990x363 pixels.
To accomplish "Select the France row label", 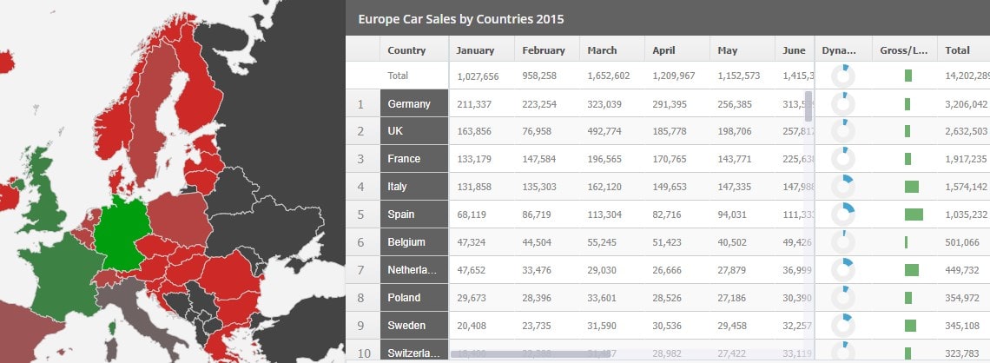I will tap(413, 159).
